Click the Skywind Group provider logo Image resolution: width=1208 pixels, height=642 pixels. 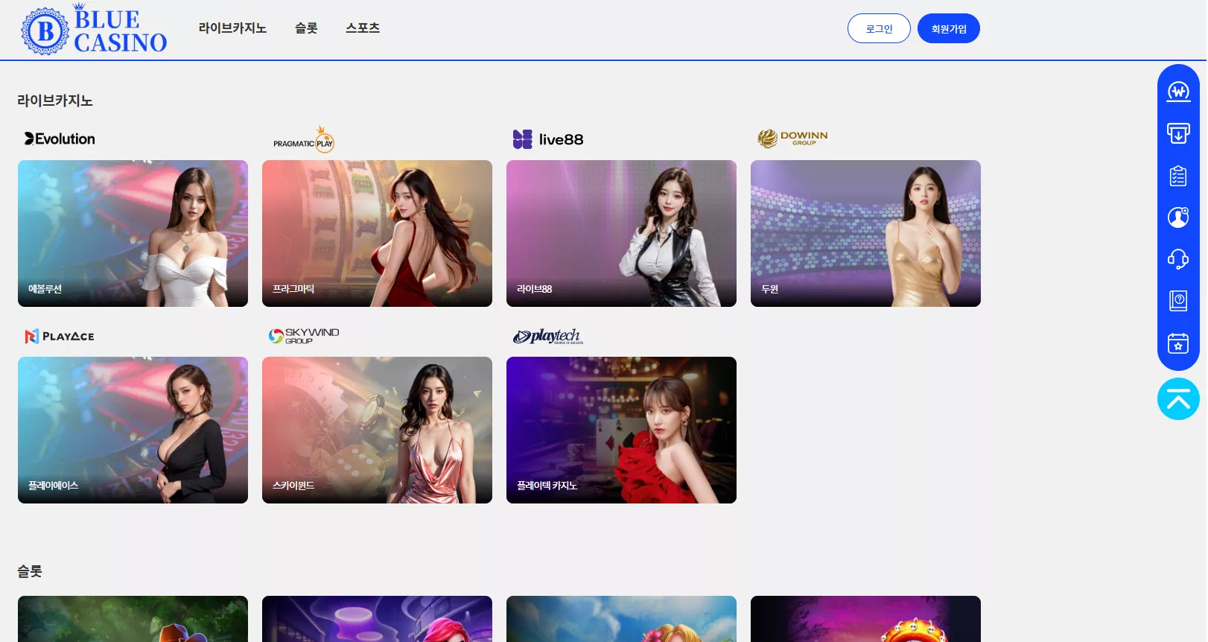click(304, 336)
